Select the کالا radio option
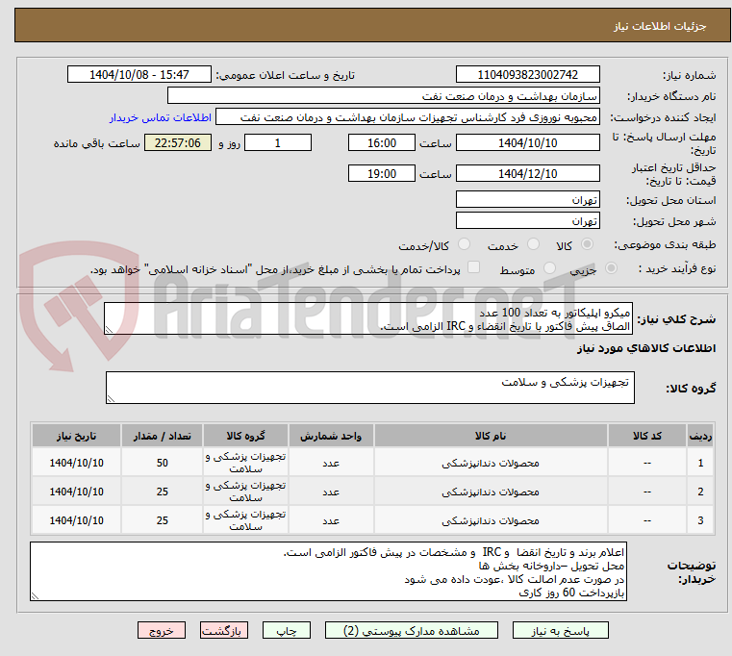Screen dimensions: 732x656 588,244
